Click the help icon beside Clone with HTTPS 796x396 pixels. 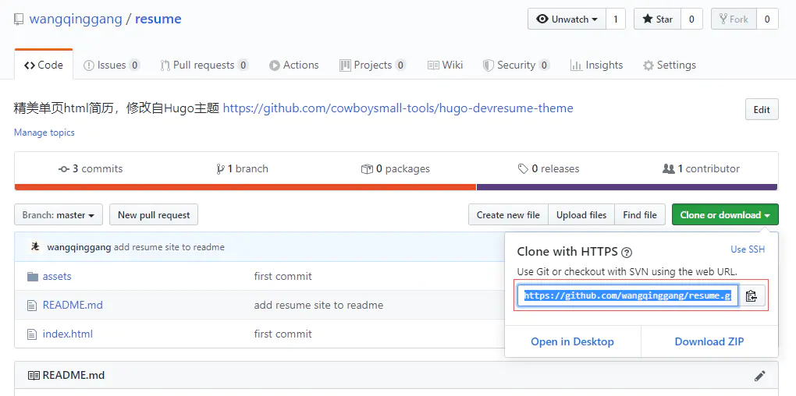click(x=627, y=253)
